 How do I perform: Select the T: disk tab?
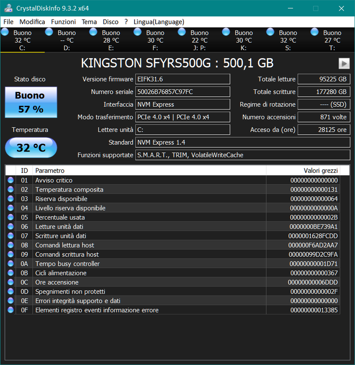coord(332,40)
